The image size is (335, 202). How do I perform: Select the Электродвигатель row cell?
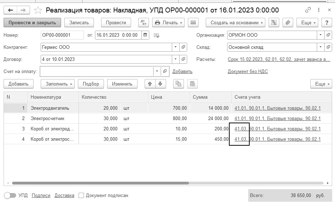[53, 108]
